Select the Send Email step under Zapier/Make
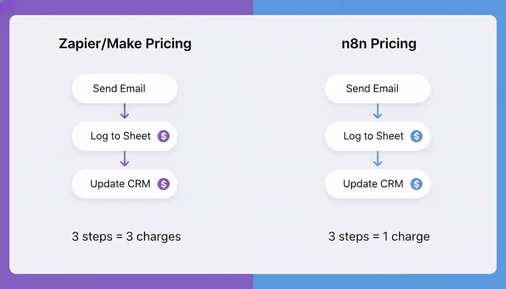This screenshot has width=506, height=289. [x=125, y=89]
